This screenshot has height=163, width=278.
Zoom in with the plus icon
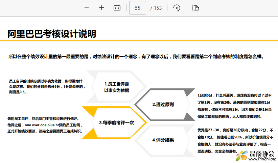(x=101, y=8)
